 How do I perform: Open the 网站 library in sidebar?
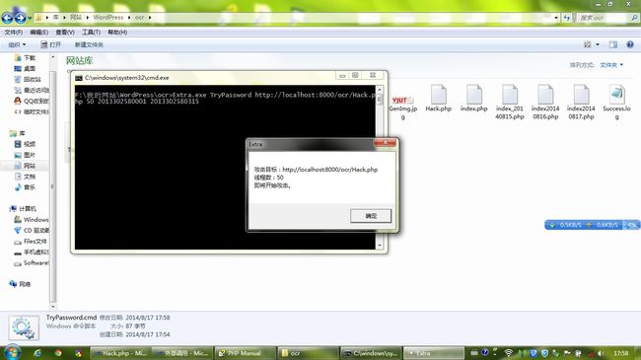tap(26, 166)
